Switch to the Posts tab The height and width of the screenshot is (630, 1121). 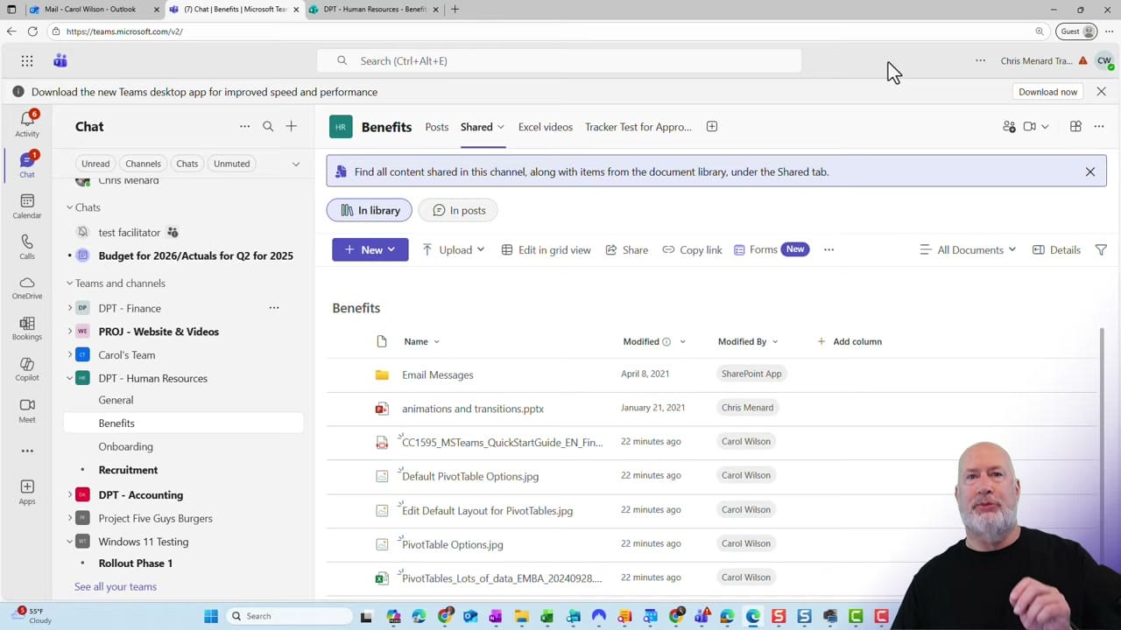pyautogui.click(x=436, y=126)
